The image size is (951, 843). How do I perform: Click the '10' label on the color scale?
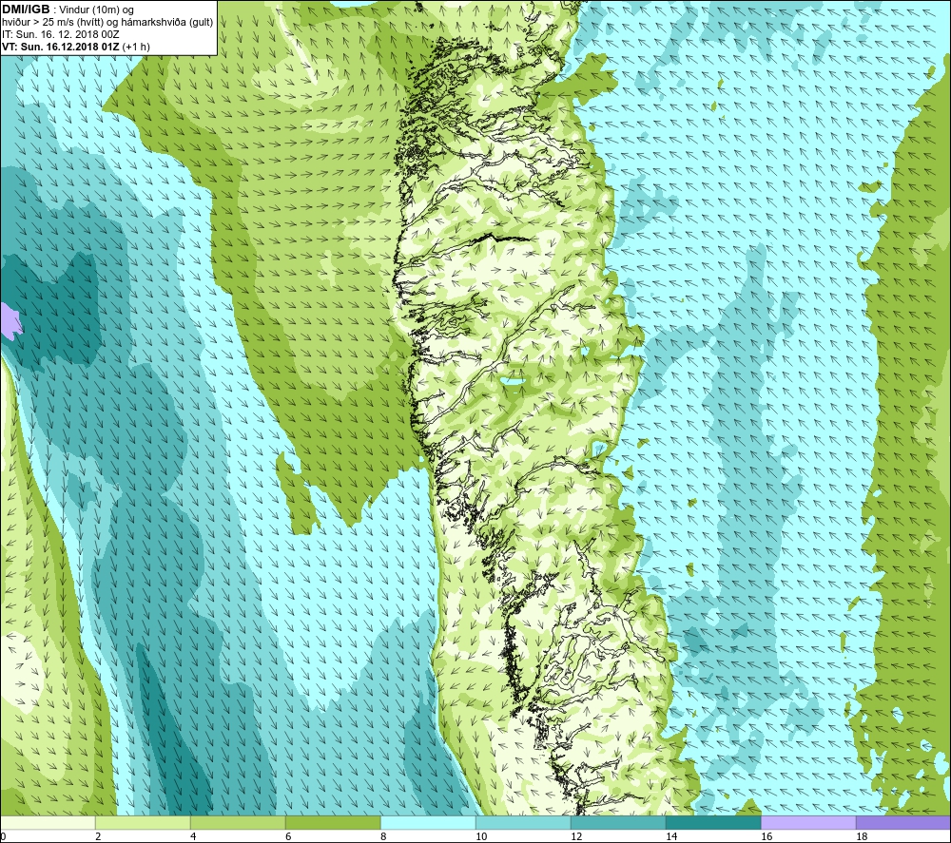coord(481,836)
